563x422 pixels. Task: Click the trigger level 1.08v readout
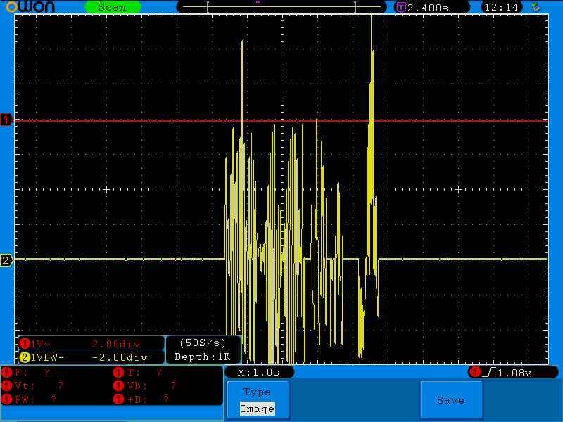[515, 373]
